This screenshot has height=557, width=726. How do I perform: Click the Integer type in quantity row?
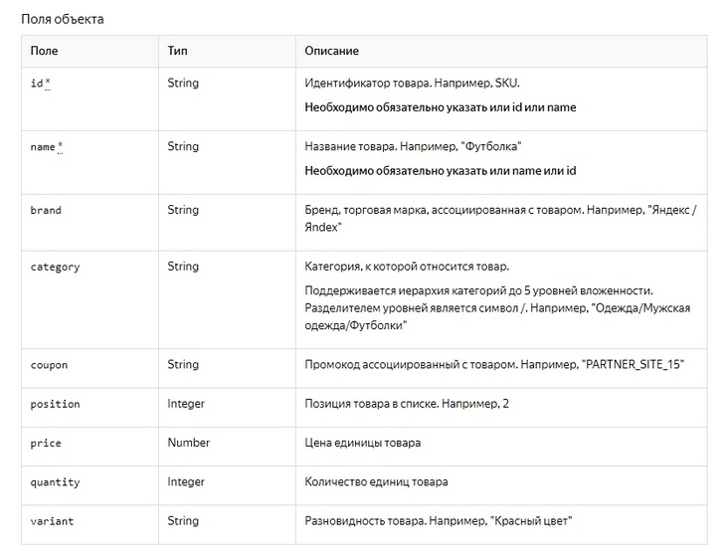tap(186, 482)
